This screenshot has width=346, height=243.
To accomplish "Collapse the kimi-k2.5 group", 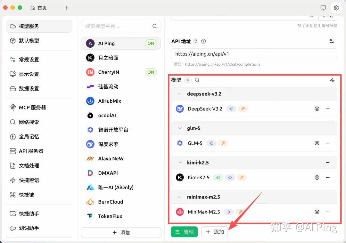I will [180, 163].
